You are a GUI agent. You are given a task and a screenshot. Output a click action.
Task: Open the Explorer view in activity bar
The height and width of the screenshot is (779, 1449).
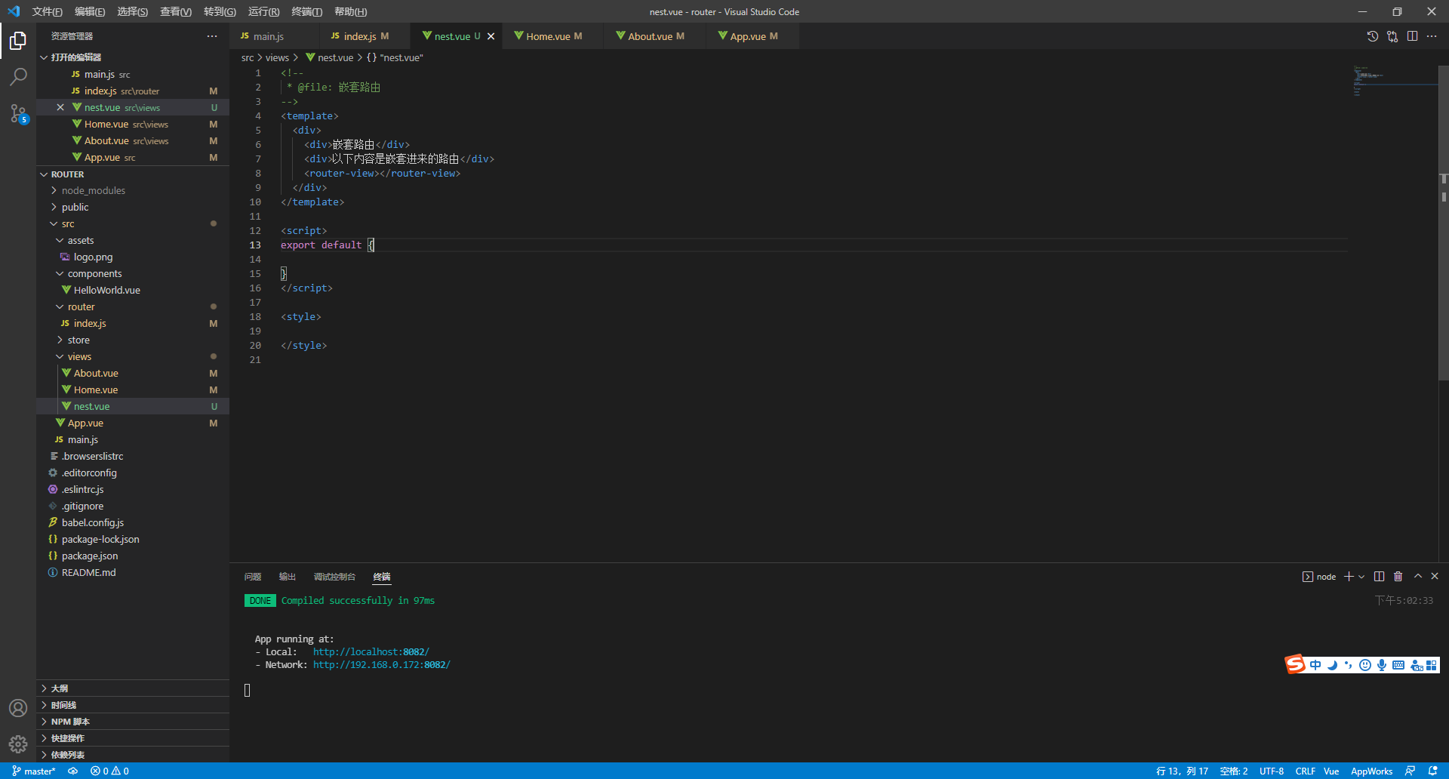[18, 40]
